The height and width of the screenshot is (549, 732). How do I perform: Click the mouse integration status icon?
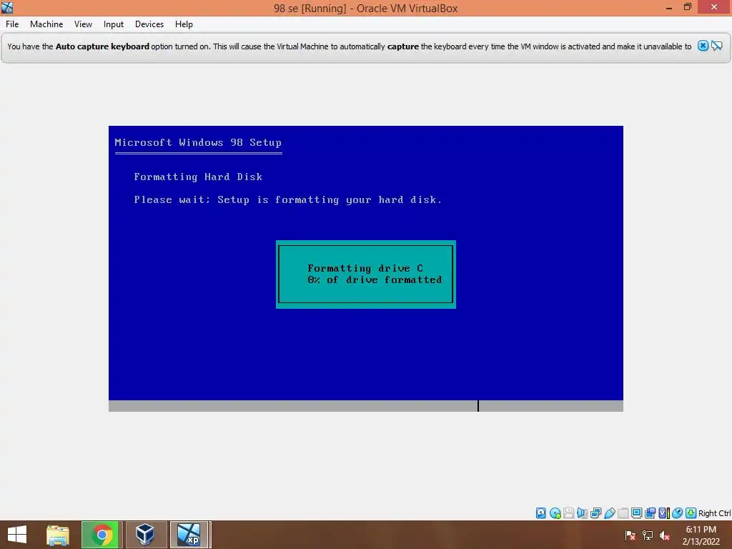coord(678,513)
